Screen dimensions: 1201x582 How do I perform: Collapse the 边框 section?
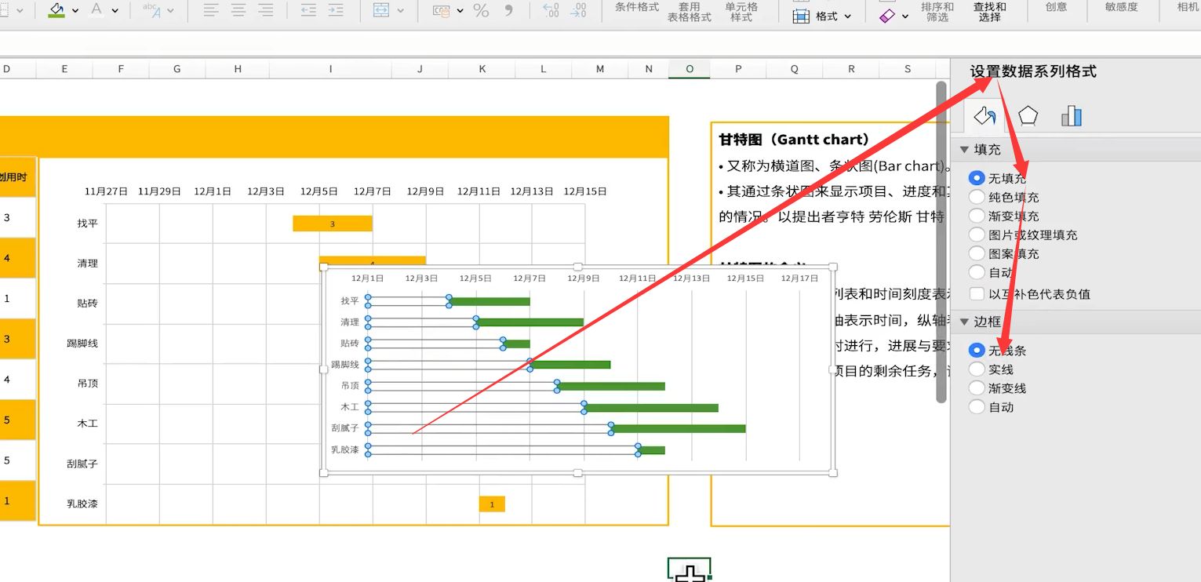pos(965,322)
